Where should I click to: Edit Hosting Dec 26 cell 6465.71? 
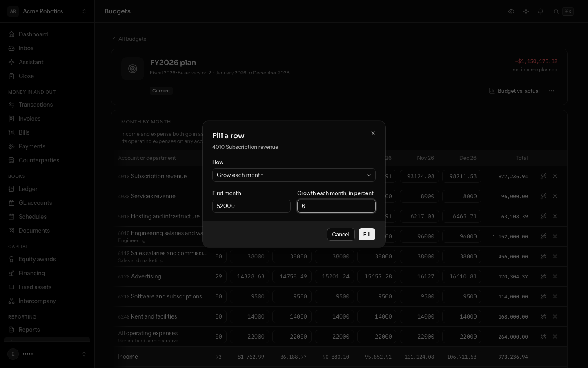[x=462, y=216]
